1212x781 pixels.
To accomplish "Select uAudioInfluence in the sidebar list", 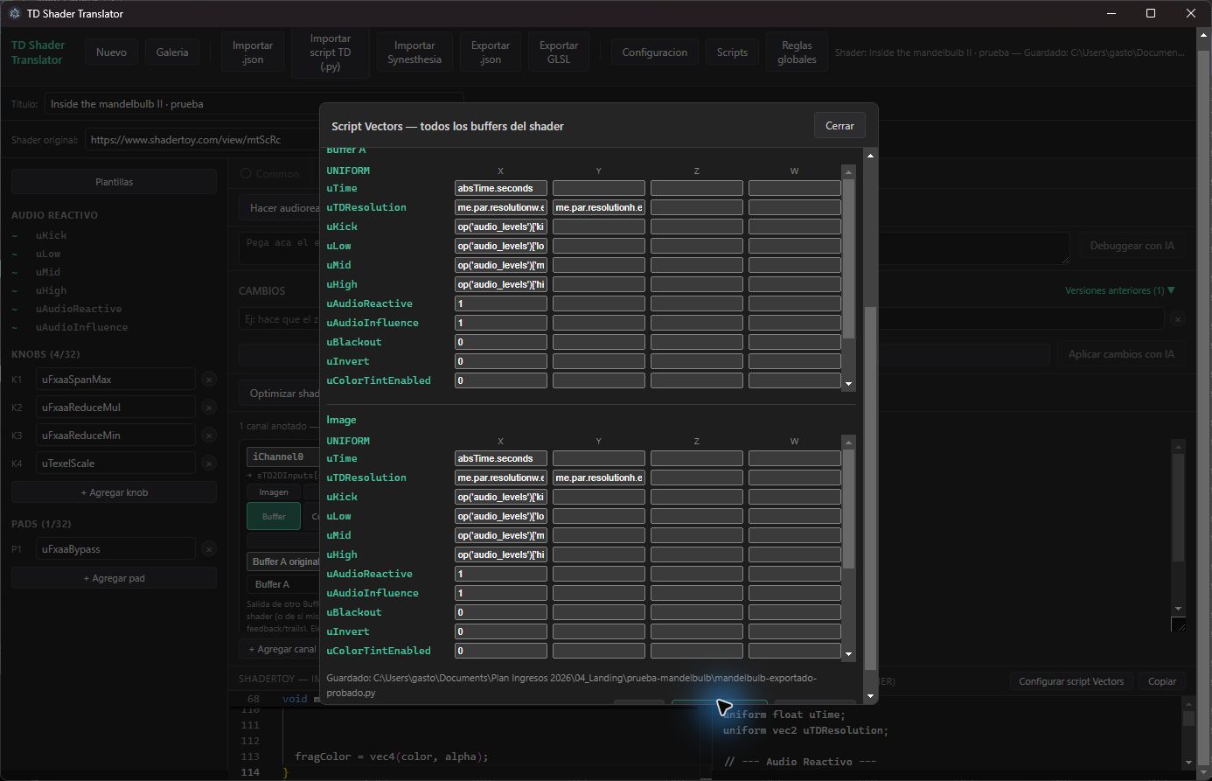I will tap(81, 327).
